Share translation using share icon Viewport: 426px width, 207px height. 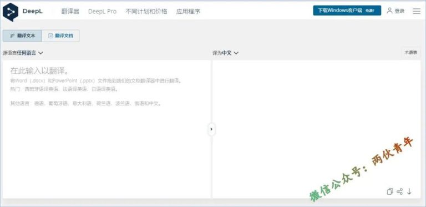399,191
